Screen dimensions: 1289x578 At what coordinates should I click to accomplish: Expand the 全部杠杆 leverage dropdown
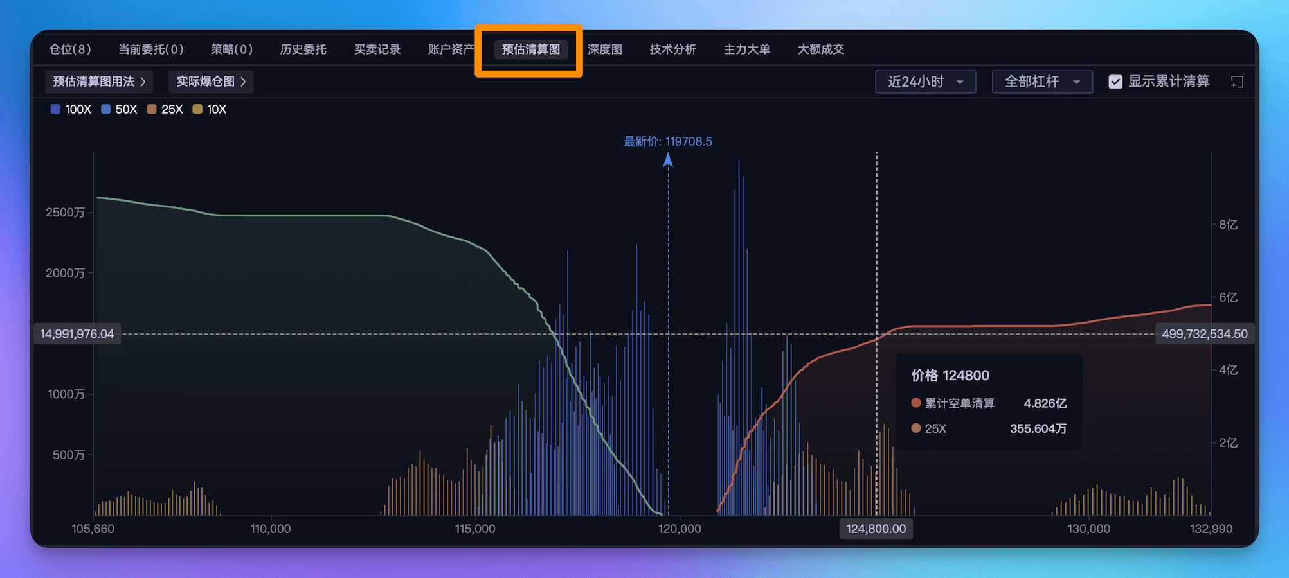1042,82
